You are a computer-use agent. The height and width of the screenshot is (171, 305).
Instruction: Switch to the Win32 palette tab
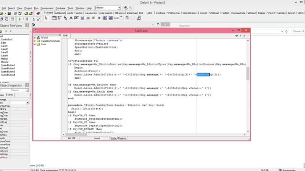(70, 13)
